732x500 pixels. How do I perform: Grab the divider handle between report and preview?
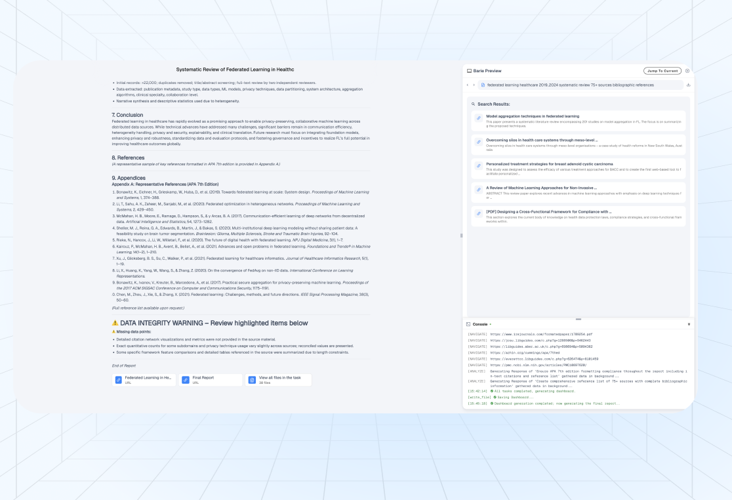[461, 235]
